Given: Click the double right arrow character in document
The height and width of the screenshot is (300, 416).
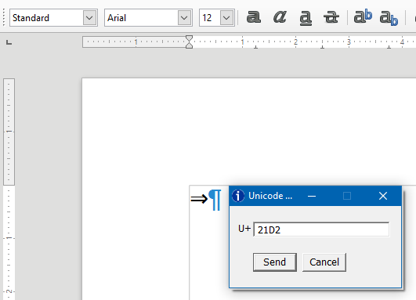Looking at the screenshot, I should click(199, 198).
